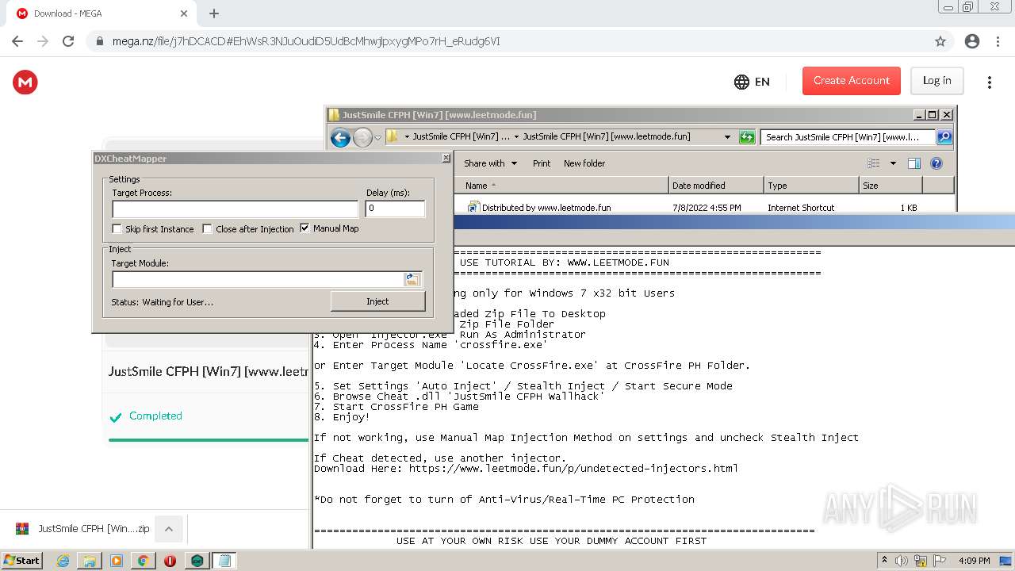
Task: Open Internet Explorer from taskbar
Action: 63,561
